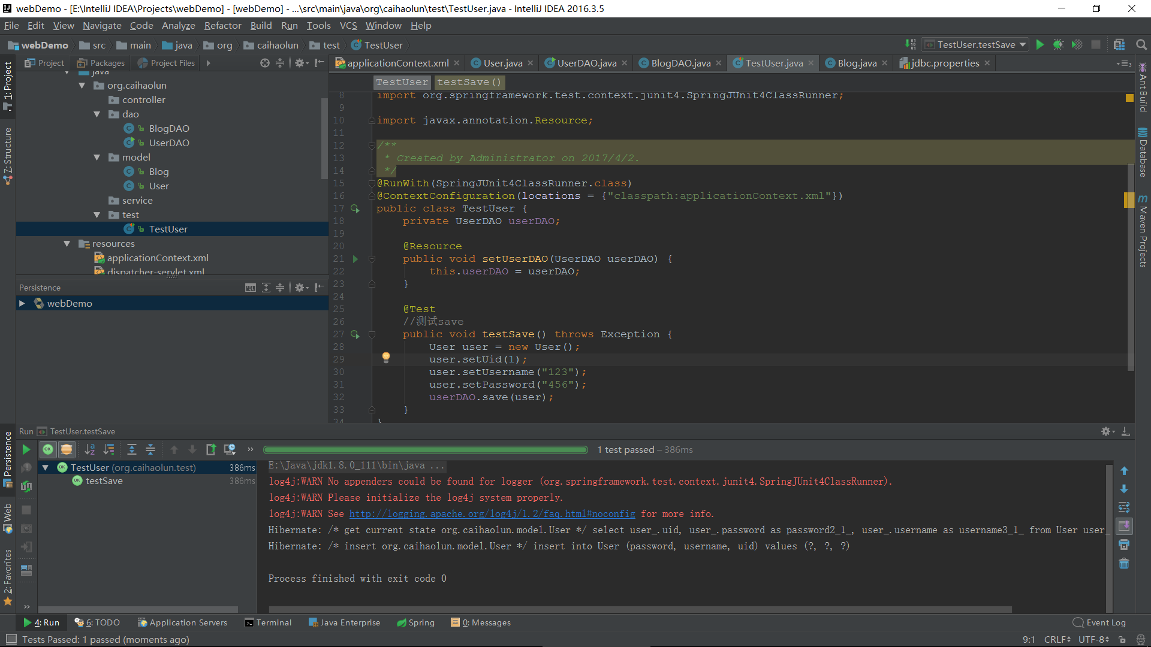Open the TestUser.testSave run configuration dropdown
This screenshot has width=1151, height=647.
pyautogui.click(x=975, y=44)
